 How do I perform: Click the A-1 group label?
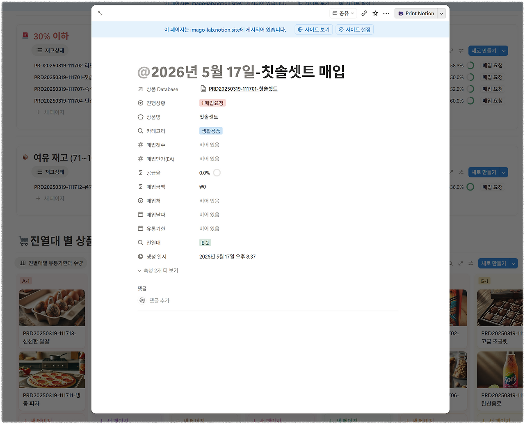point(26,281)
